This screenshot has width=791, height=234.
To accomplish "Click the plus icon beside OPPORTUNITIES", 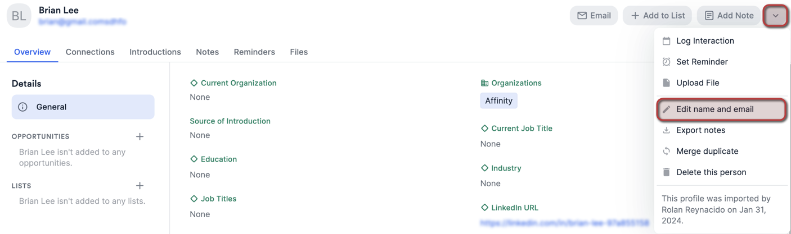I will point(140,136).
